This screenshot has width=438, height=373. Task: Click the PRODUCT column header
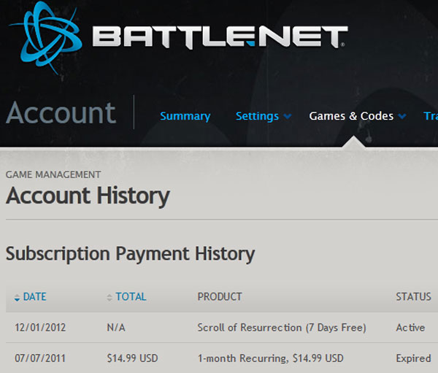[220, 296]
